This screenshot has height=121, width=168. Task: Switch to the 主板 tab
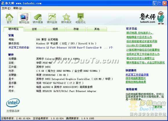tap(34, 29)
